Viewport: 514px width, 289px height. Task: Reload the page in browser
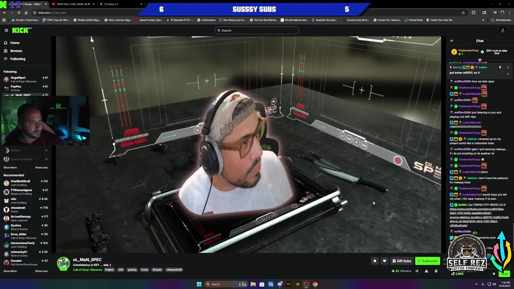tap(18, 12)
